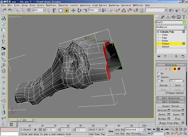Viewport: 188px width, 137px height.
Task: Activate the Select and Move tool
Action: 73,11
